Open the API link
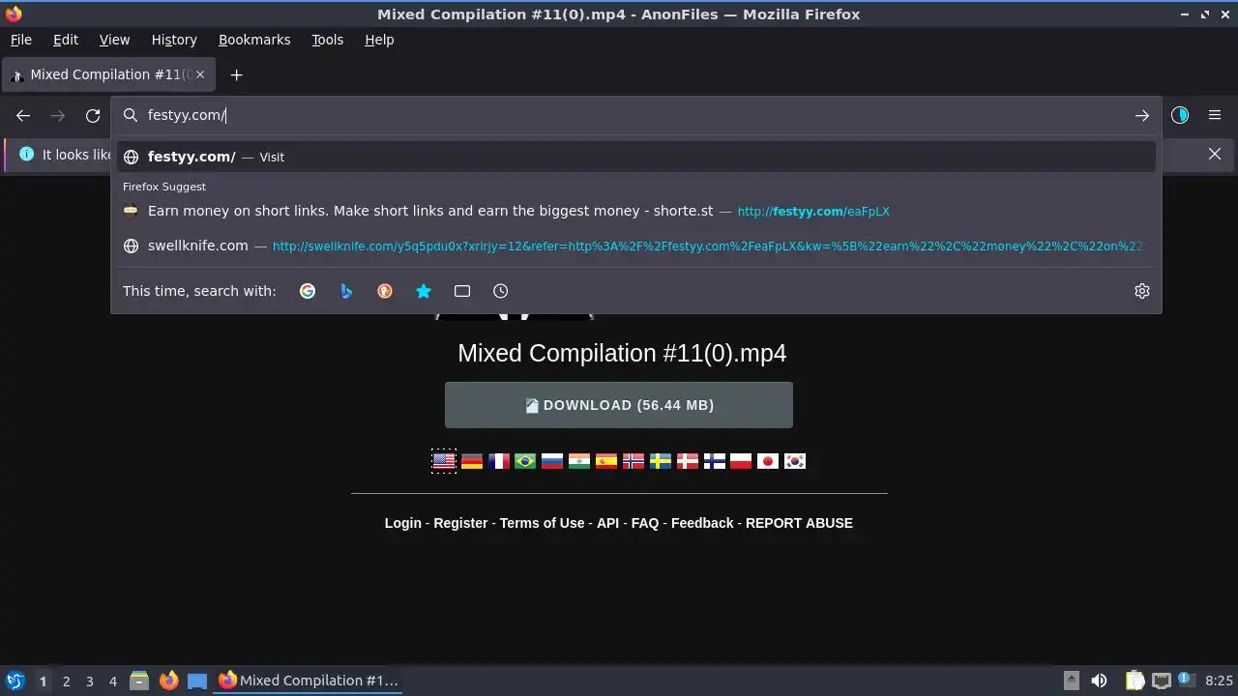This screenshot has width=1238, height=696. 607,523
